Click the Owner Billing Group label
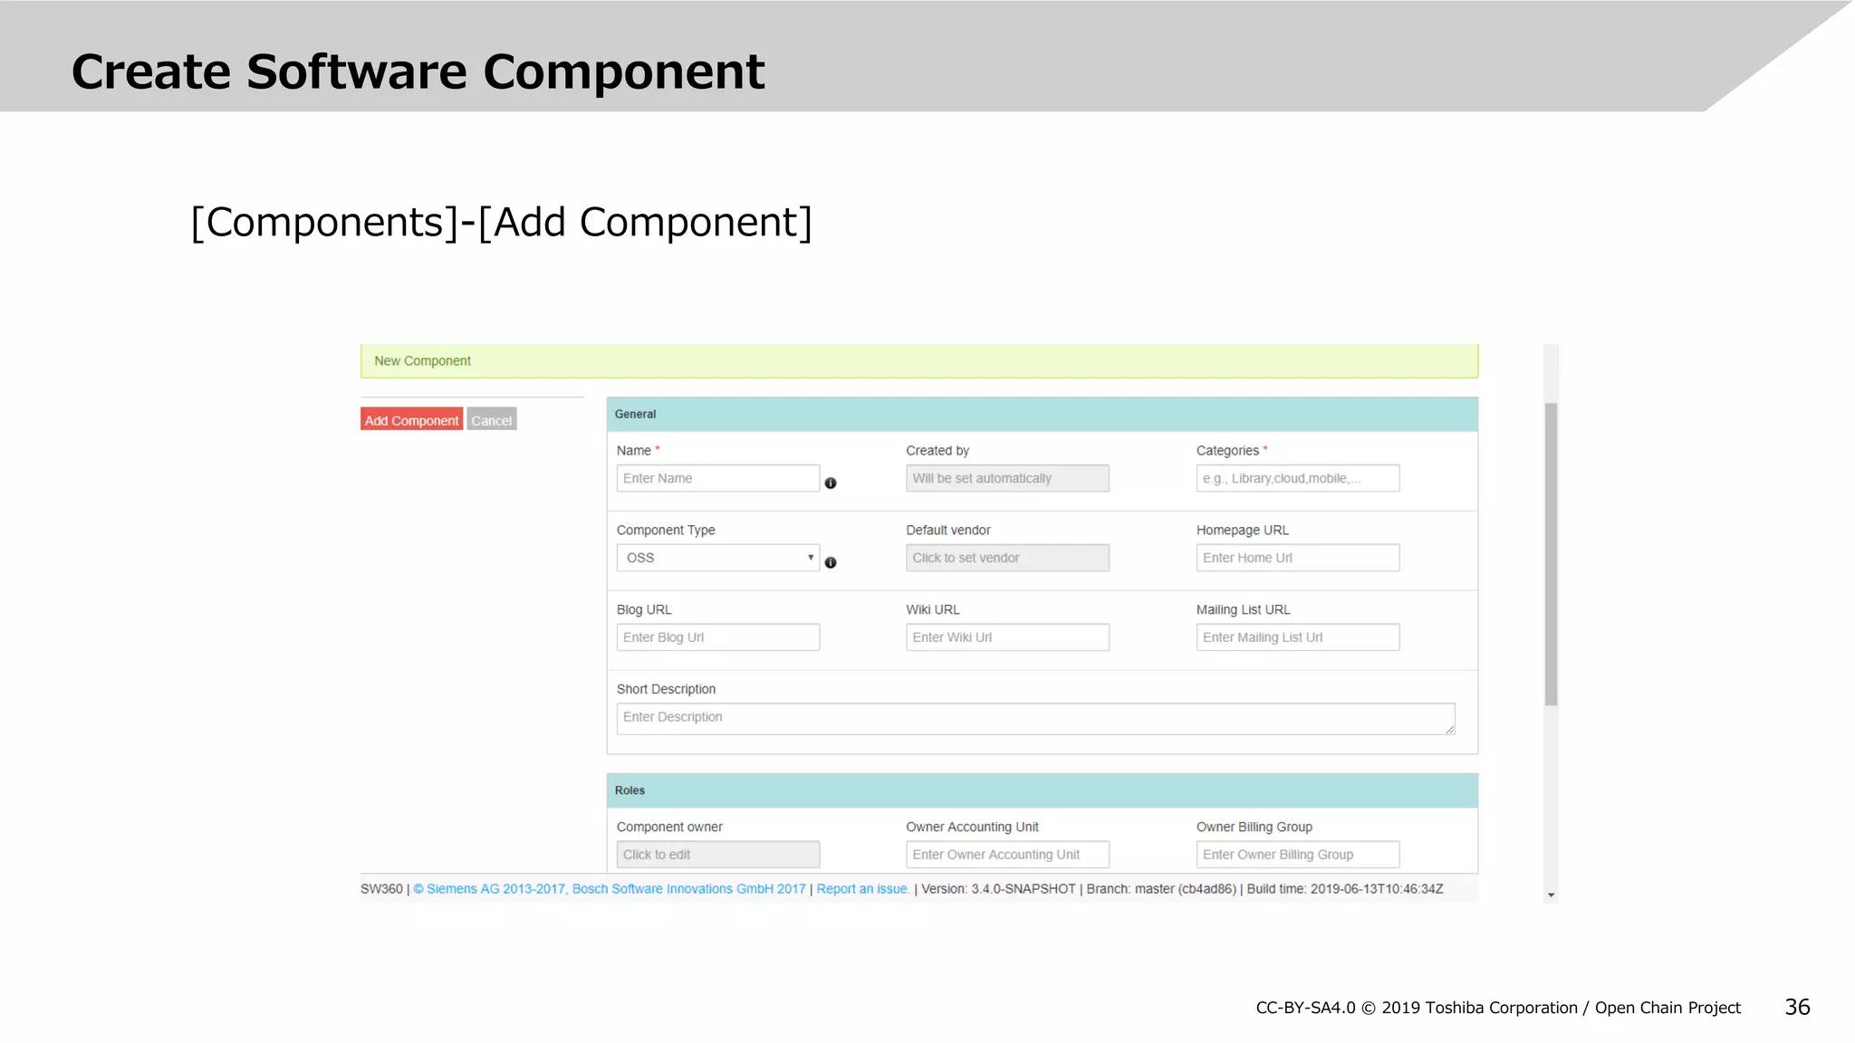Image resolution: width=1855 pixels, height=1043 pixels. point(1254,827)
